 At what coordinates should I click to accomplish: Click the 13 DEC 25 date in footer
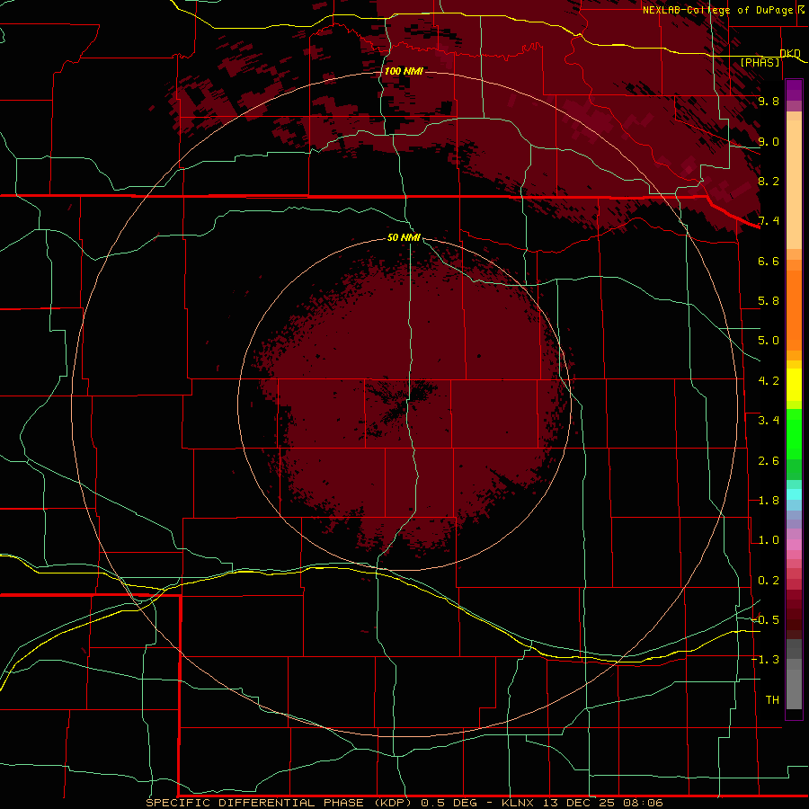point(580,803)
